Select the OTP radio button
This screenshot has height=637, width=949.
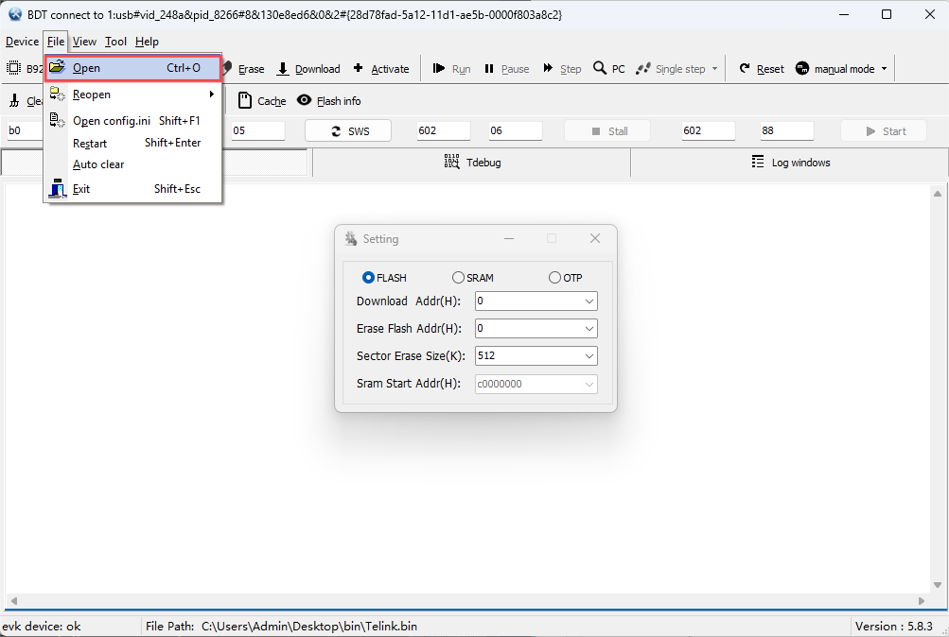tap(554, 278)
